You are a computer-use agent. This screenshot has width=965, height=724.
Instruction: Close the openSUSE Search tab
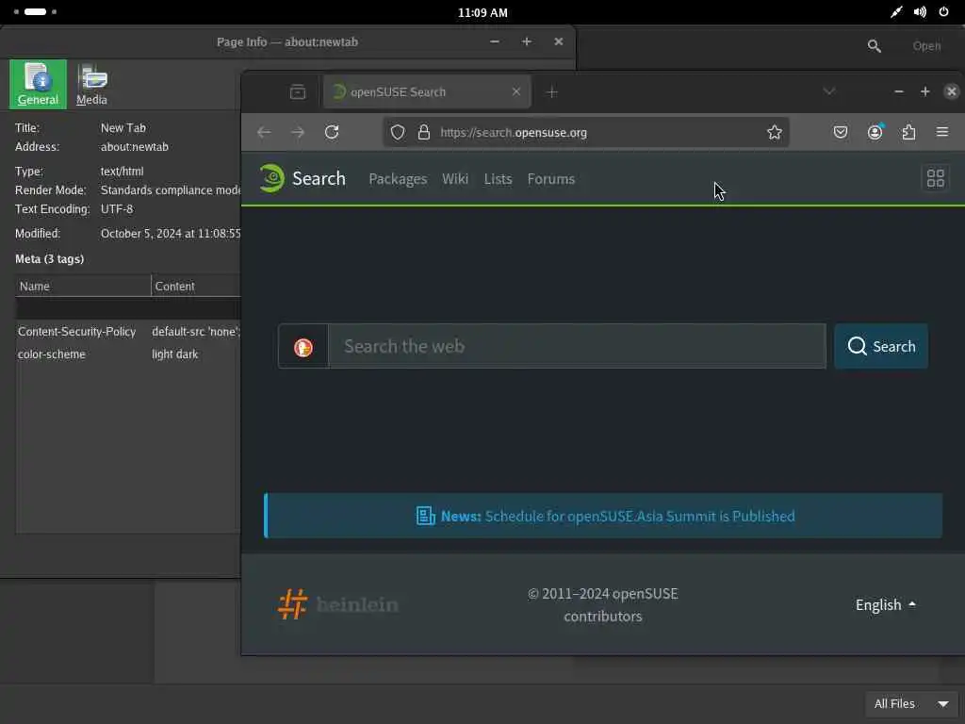tap(516, 91)
